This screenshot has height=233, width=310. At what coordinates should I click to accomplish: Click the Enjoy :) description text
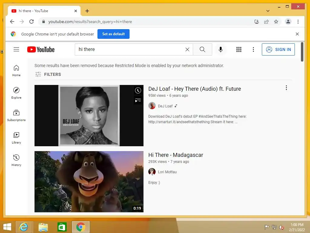[154, 182]
